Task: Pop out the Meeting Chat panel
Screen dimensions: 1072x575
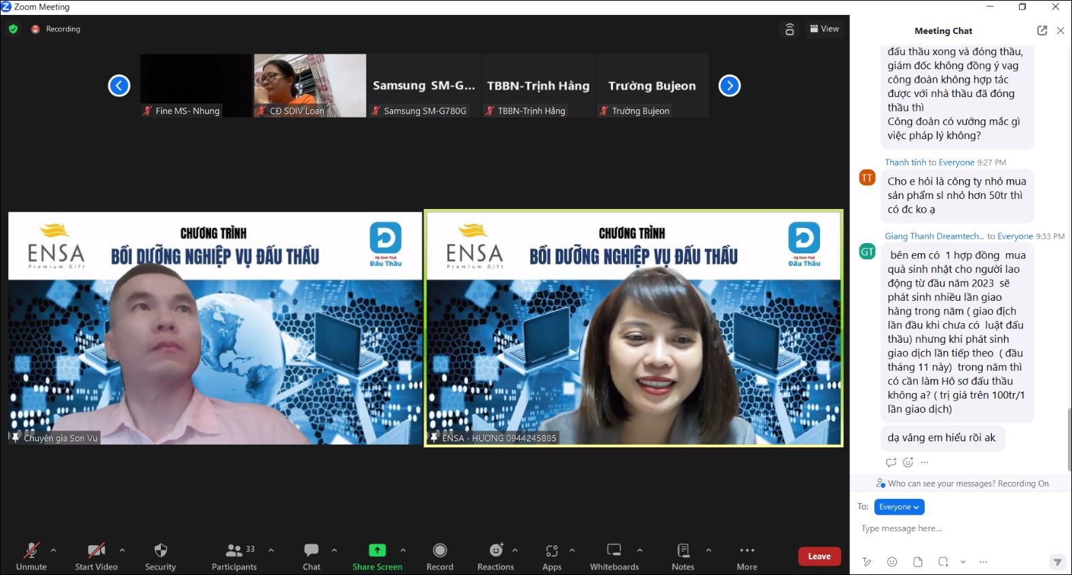Action: [1042, 31]
